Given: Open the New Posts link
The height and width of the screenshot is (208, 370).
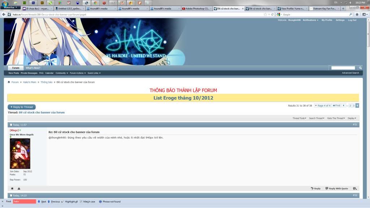Looking at the screenshot, I should pyautogui.click(x=14, y=73).
